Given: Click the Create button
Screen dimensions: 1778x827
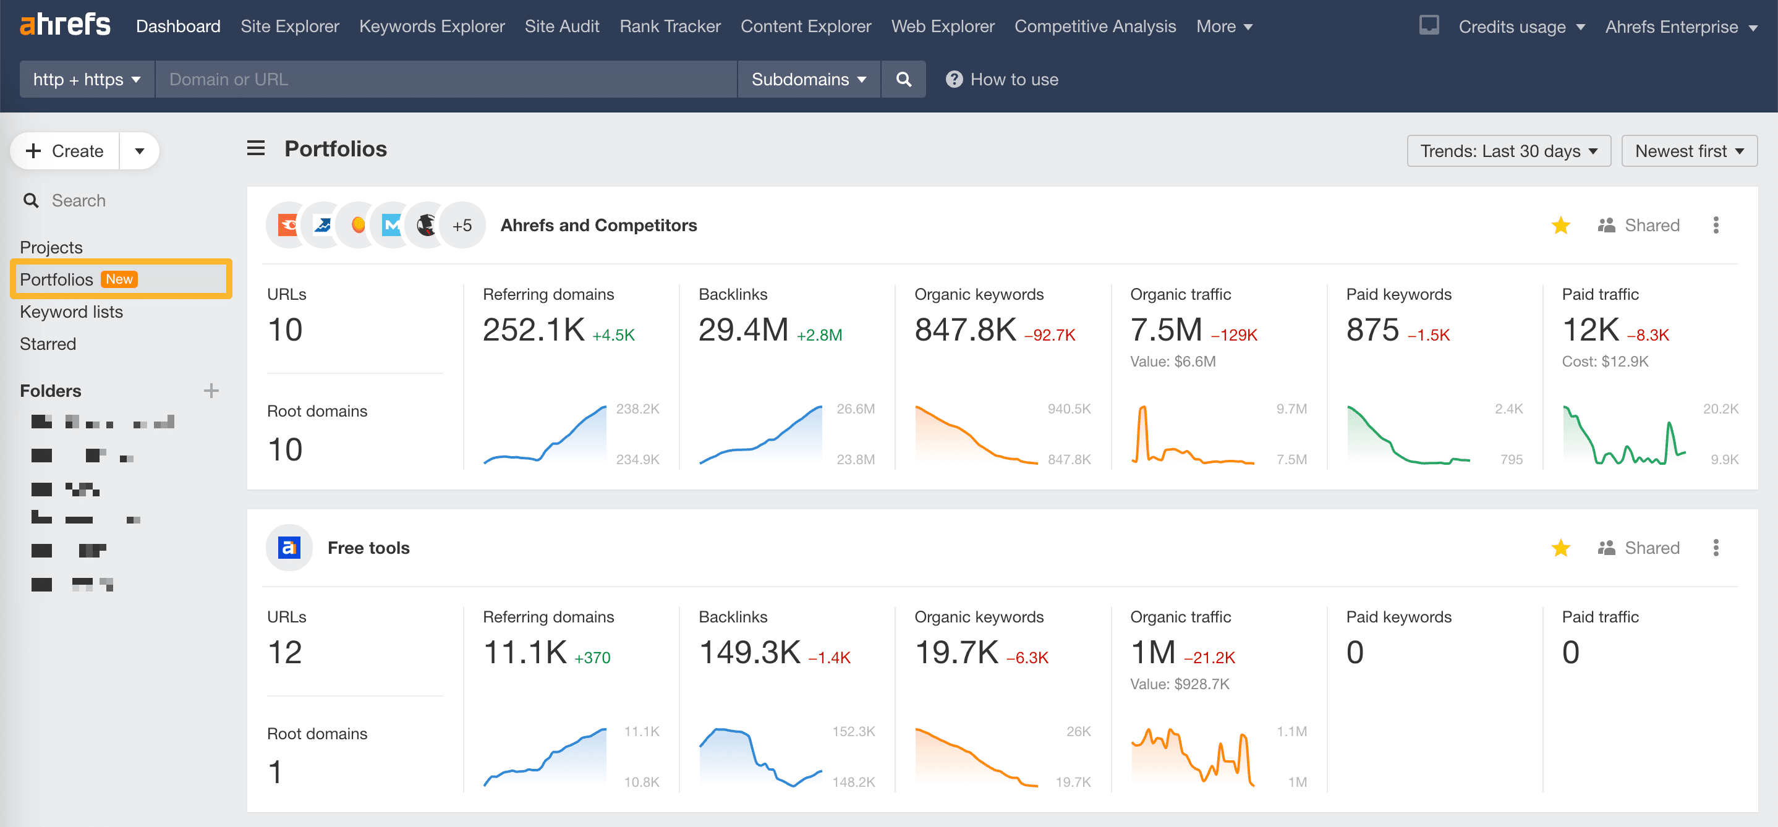Looking at the screenshot, I should point(65,150).
